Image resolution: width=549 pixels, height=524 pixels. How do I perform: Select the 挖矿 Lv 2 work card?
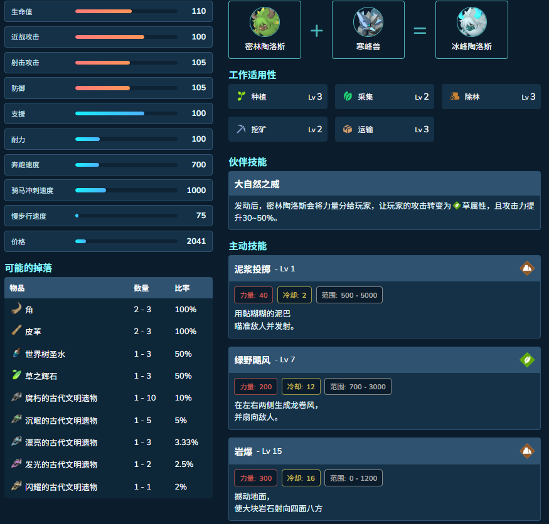(278, 129)
